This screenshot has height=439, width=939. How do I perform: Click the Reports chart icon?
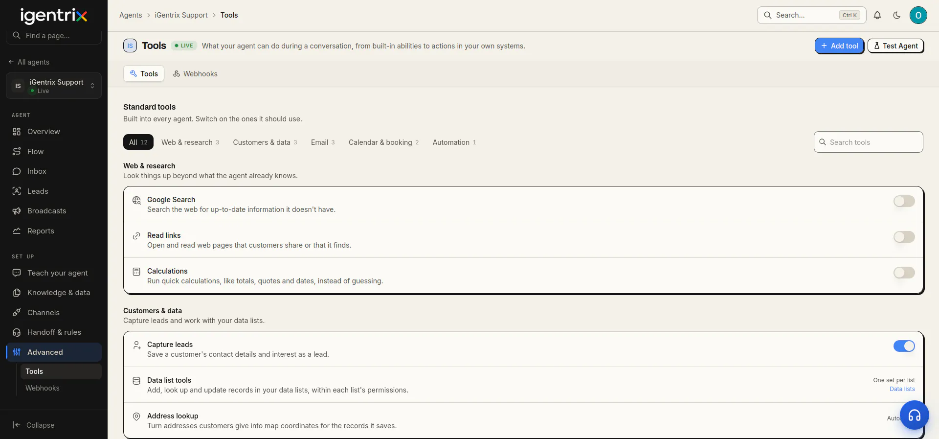(17, 231)
